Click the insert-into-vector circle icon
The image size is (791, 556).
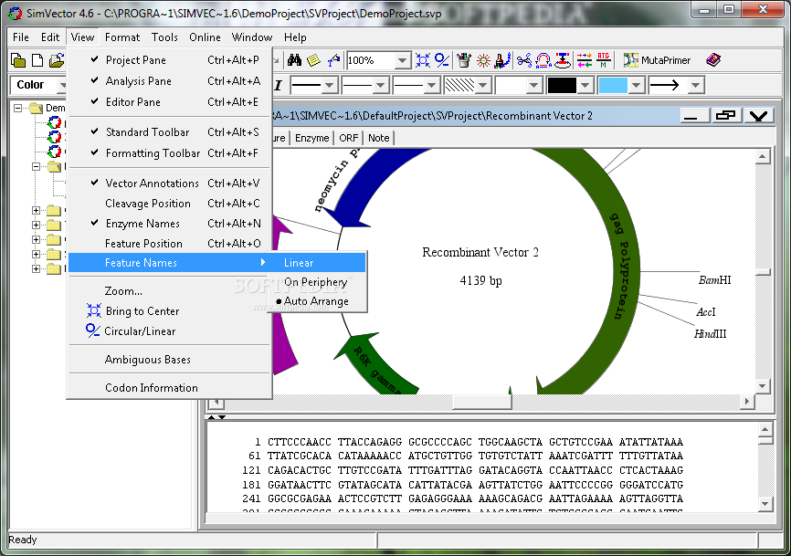point(563,60)
